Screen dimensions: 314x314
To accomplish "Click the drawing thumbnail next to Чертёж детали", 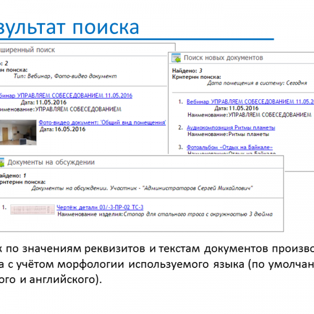I will (x=32, y=208).
